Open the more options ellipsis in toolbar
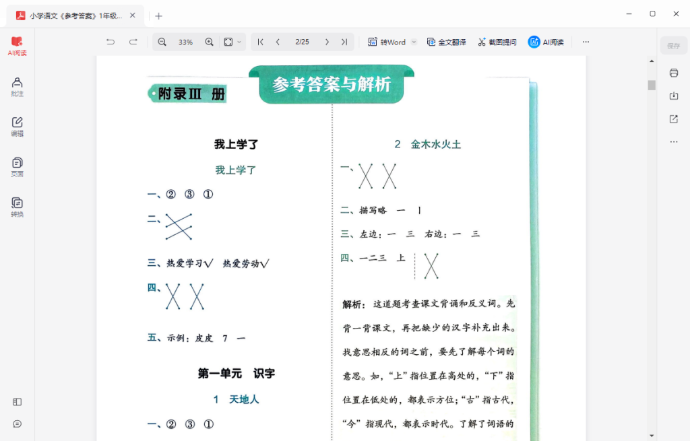 point(586,42)
